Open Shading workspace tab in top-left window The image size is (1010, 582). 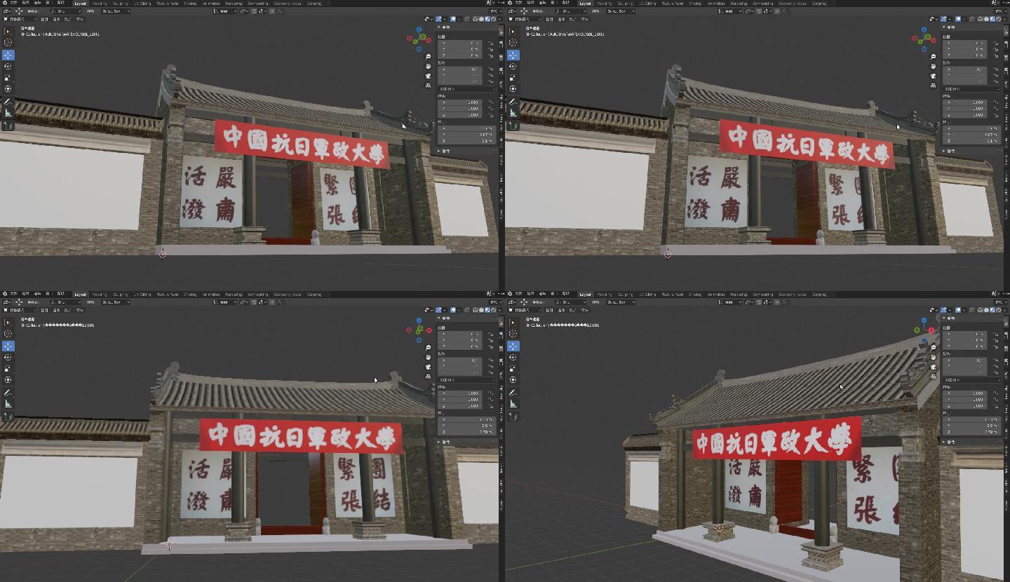190,3
